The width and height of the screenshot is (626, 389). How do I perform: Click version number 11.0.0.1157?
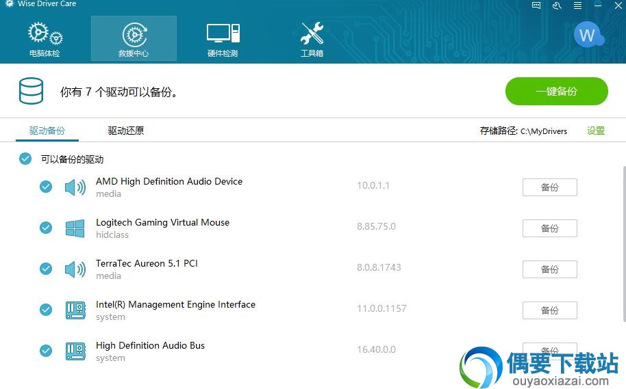point(381,308)
